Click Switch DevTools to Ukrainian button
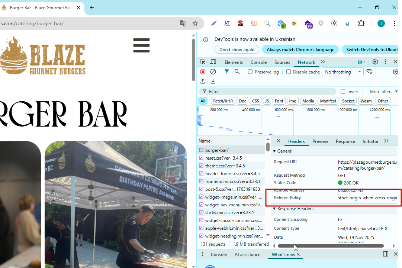The image size is (402, 268). tap(370, 50)
